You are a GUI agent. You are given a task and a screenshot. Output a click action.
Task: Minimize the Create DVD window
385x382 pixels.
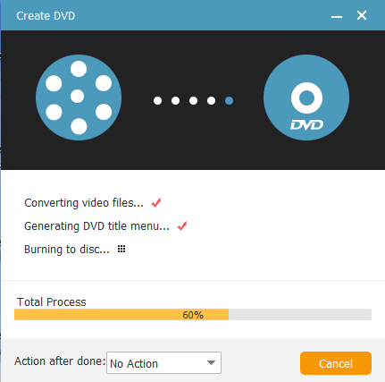337,17
